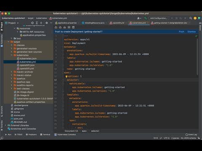The image size is (202, 151).
Task: Click third Kubernetes editor toolbar icon
Action: [65, 27]
